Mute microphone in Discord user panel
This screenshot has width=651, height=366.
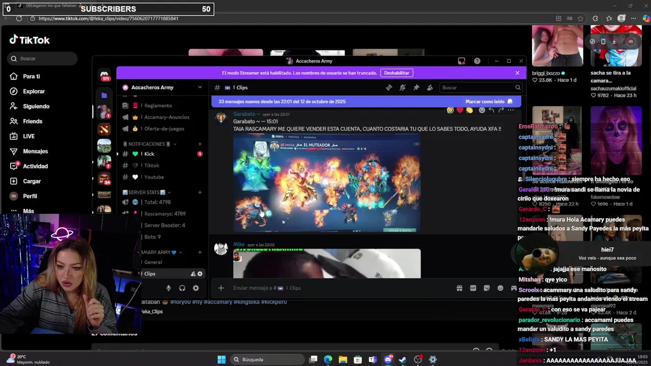coord(168,288)
